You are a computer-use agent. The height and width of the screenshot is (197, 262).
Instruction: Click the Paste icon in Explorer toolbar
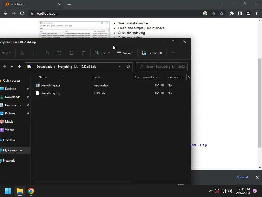coord(47,53)
